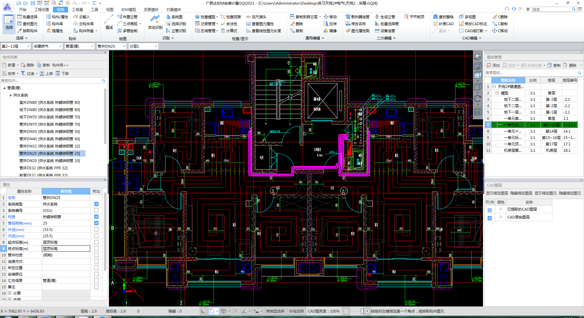Select the 定尺接头 fixed-length joint tool
Screen dimensions: 584x318
tap(256, 17)
